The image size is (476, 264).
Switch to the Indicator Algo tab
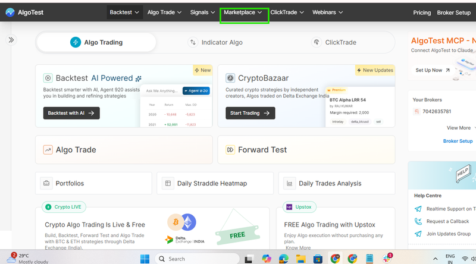pyautogui.click(x=215, y=42)
